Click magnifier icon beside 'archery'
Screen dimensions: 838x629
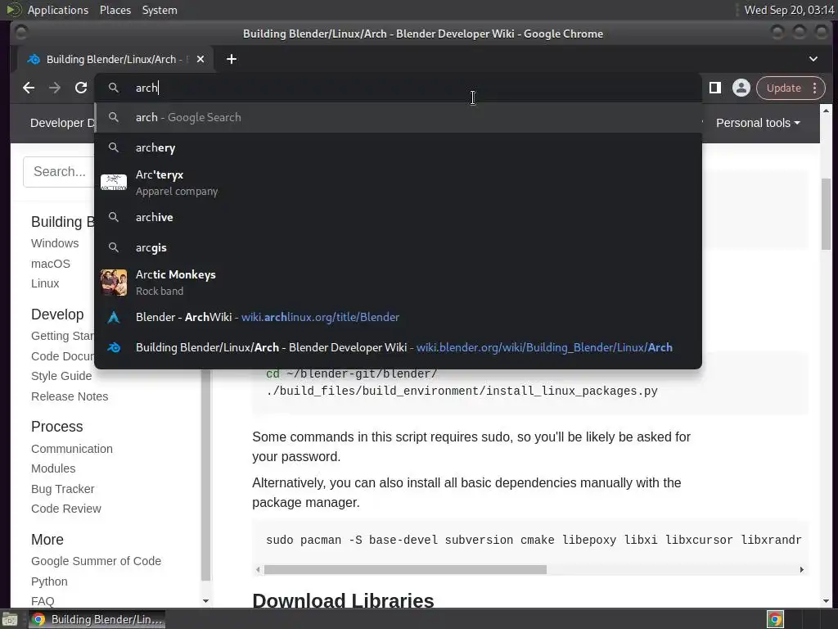tap(113, 147)
